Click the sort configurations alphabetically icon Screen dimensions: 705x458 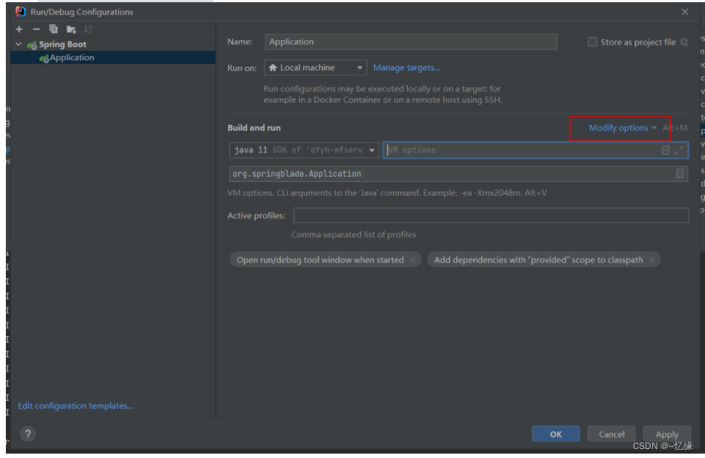click(x=88, y=29)
